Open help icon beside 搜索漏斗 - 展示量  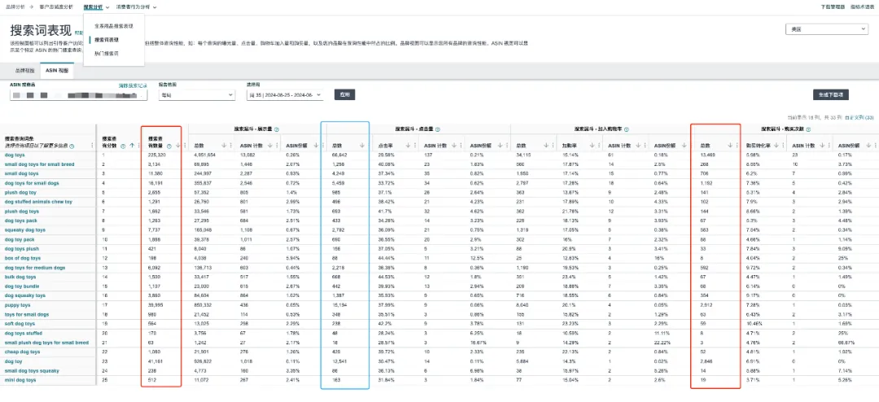[x=277, y=129]
